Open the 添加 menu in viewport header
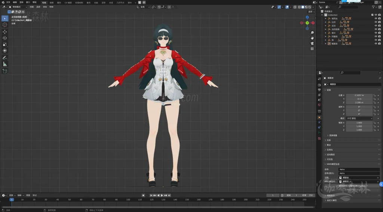Image resolution: width=383 pixels, height=212 pixels. click(45, 7)
